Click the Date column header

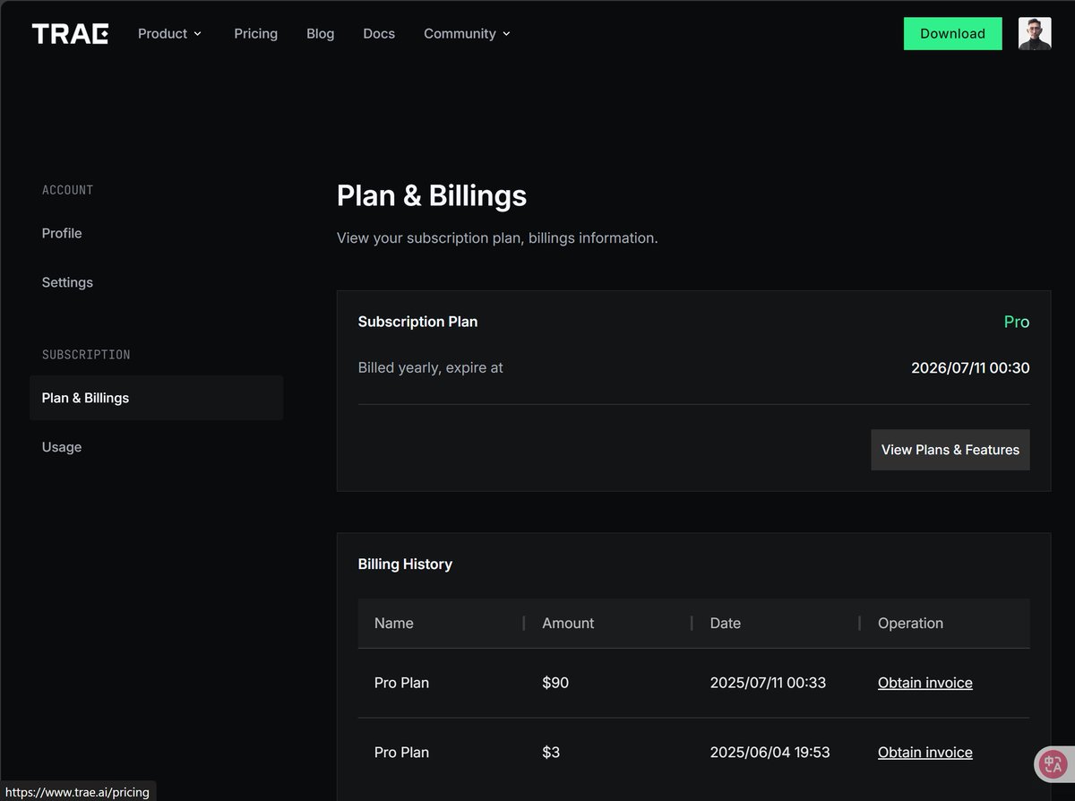point(726,624)
